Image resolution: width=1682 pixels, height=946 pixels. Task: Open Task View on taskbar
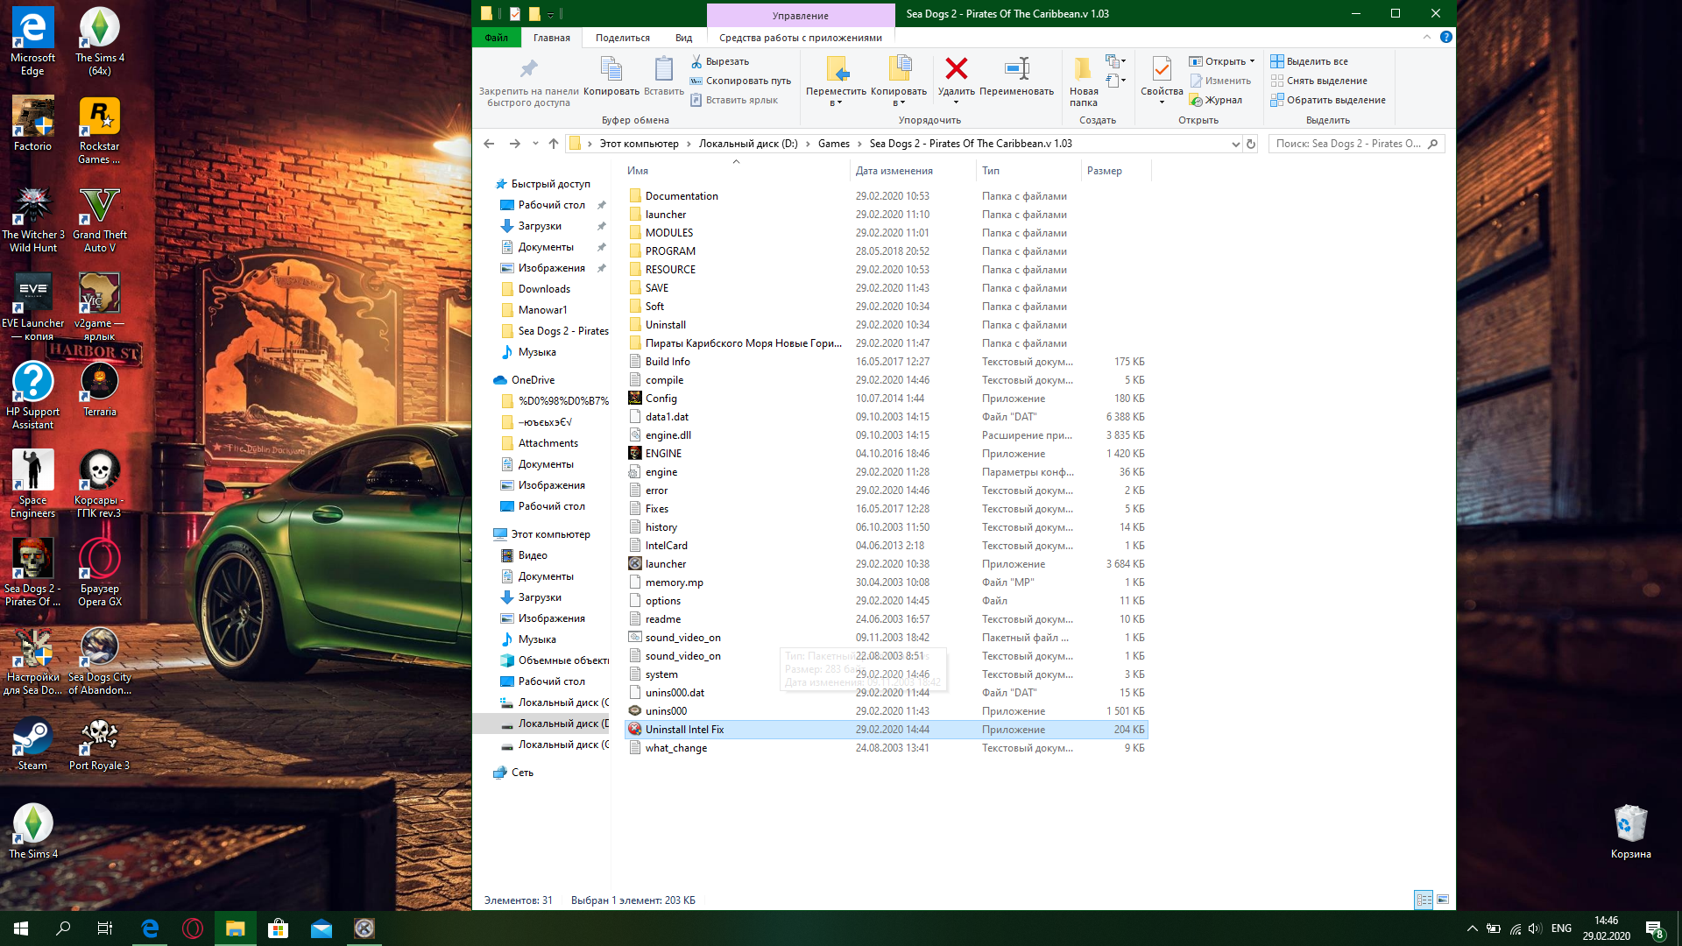(x=105, y=928)
